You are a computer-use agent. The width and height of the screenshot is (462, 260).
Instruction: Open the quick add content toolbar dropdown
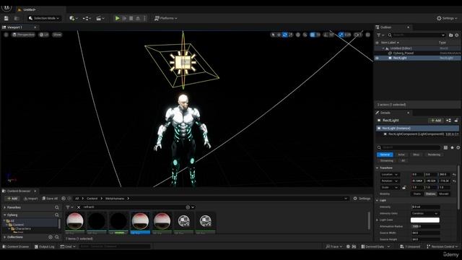74,18
